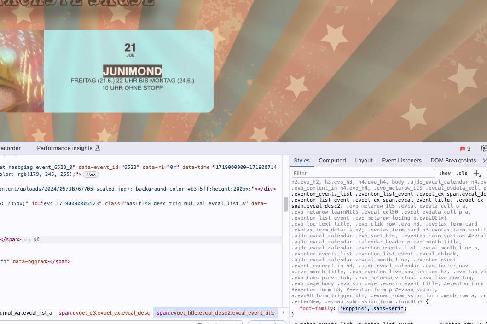The width and height of the screenshot is (487, 324).
Task: Open the DOM Breakpoints tab
Action: click(453, 161)
